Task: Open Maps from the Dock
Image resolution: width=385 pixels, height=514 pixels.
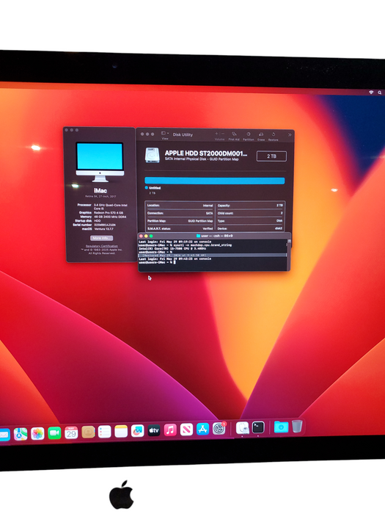Action: (x=21, y=434)
